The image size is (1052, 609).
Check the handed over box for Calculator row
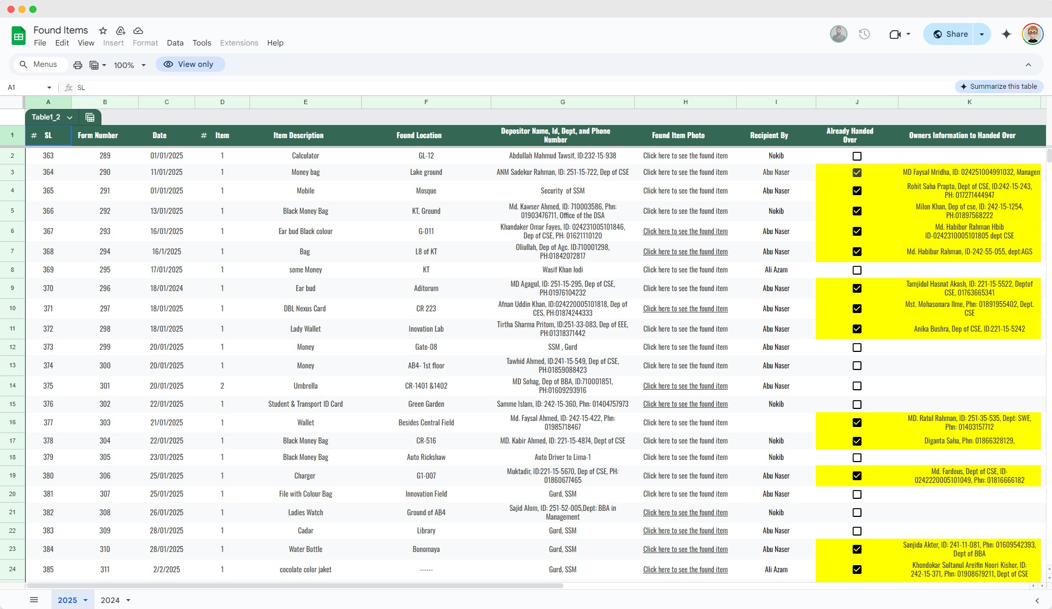[857, 156]
